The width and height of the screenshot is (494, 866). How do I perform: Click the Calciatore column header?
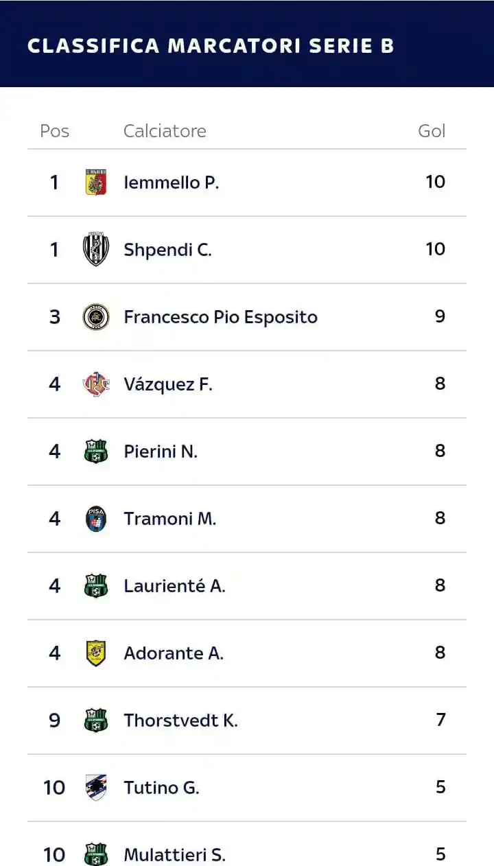coord(165,131)
